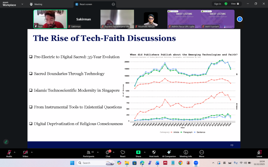Expand the Zoom Workplace dropdown arrow
Viewport: 268px width, 167px height.
pyautogui.click(x=22, y=4)
